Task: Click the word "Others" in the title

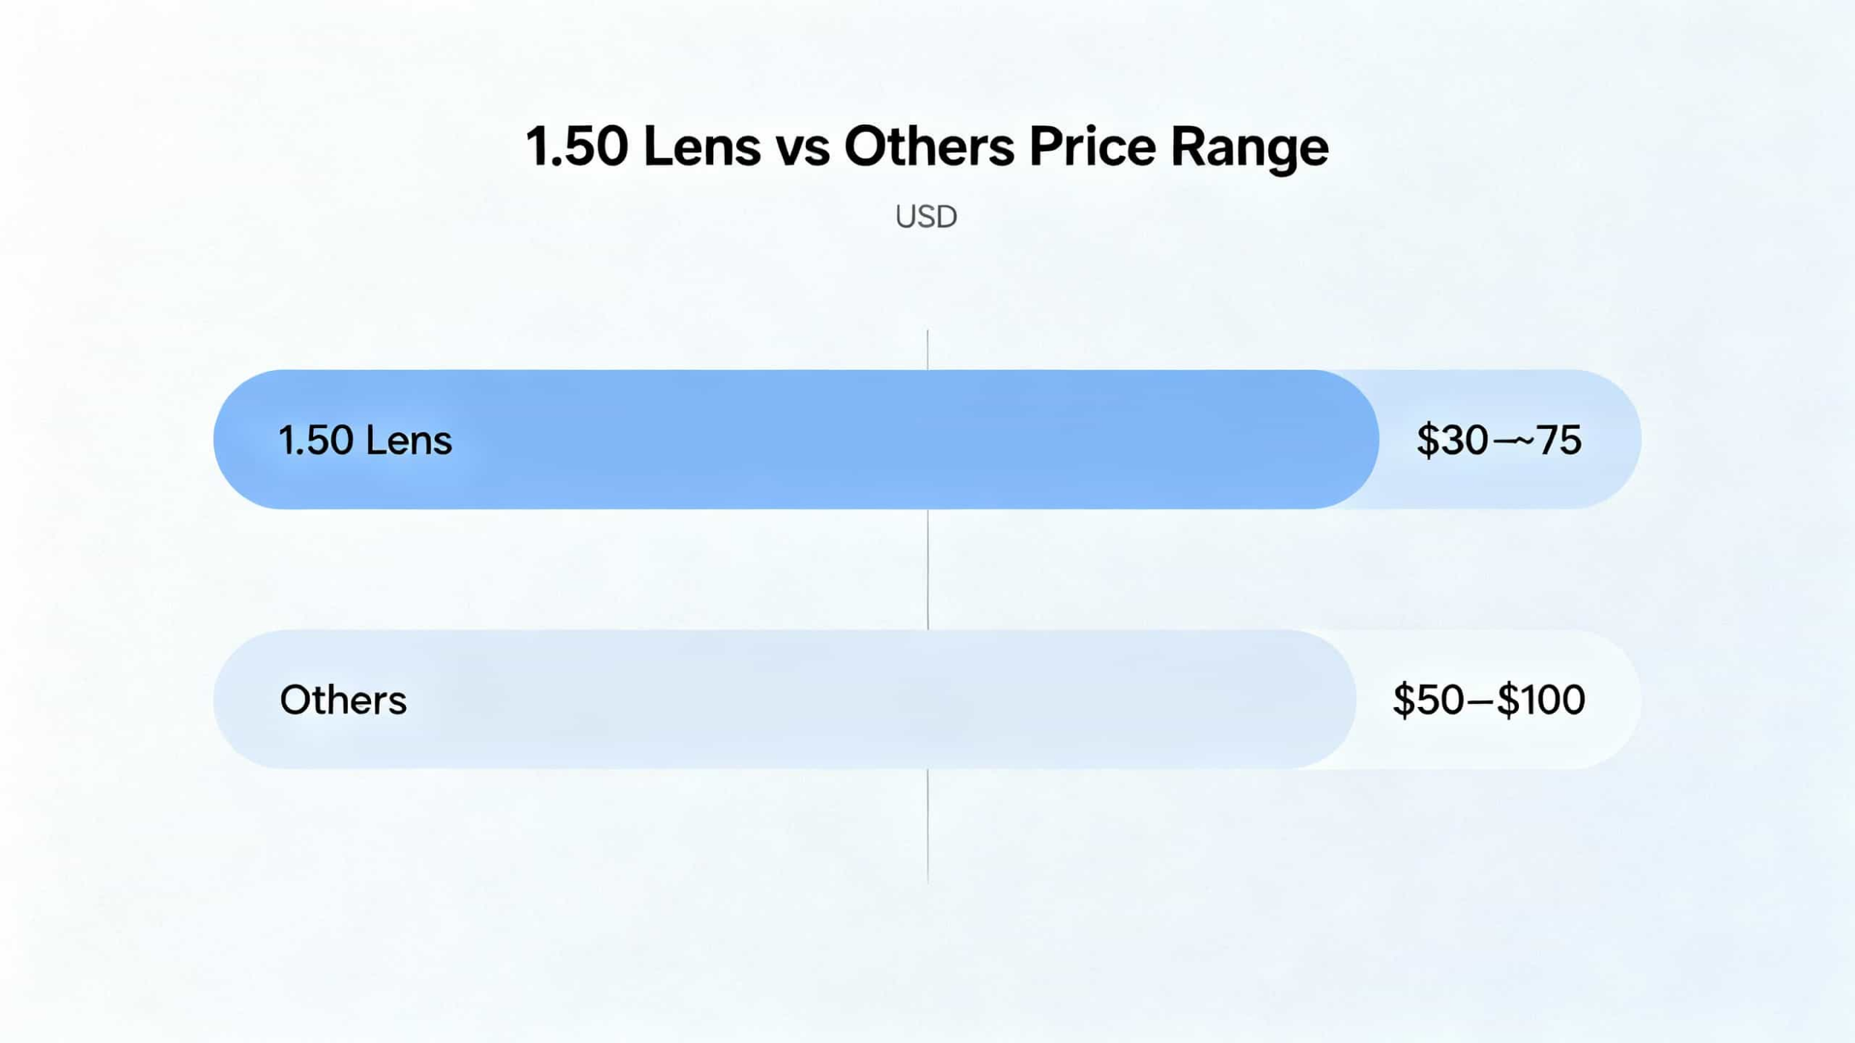Action: coord(929,146)
